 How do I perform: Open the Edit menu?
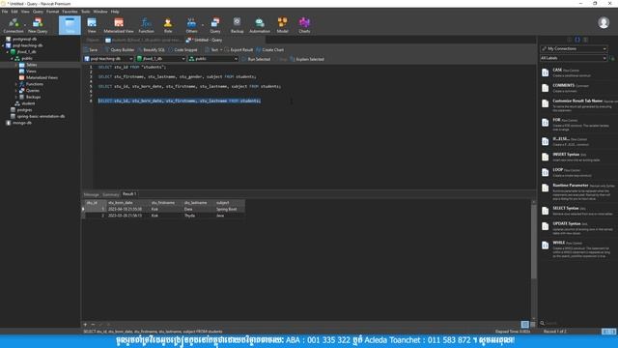coord(14,12)
